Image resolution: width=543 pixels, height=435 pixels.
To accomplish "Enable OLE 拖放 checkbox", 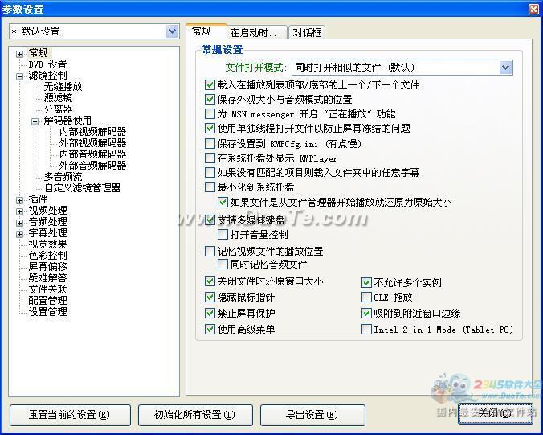I will (x=366, y=298).
